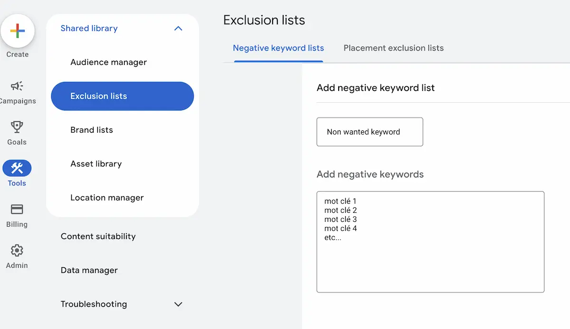Collapse the Shared library section chevron

tap(178, 28)
